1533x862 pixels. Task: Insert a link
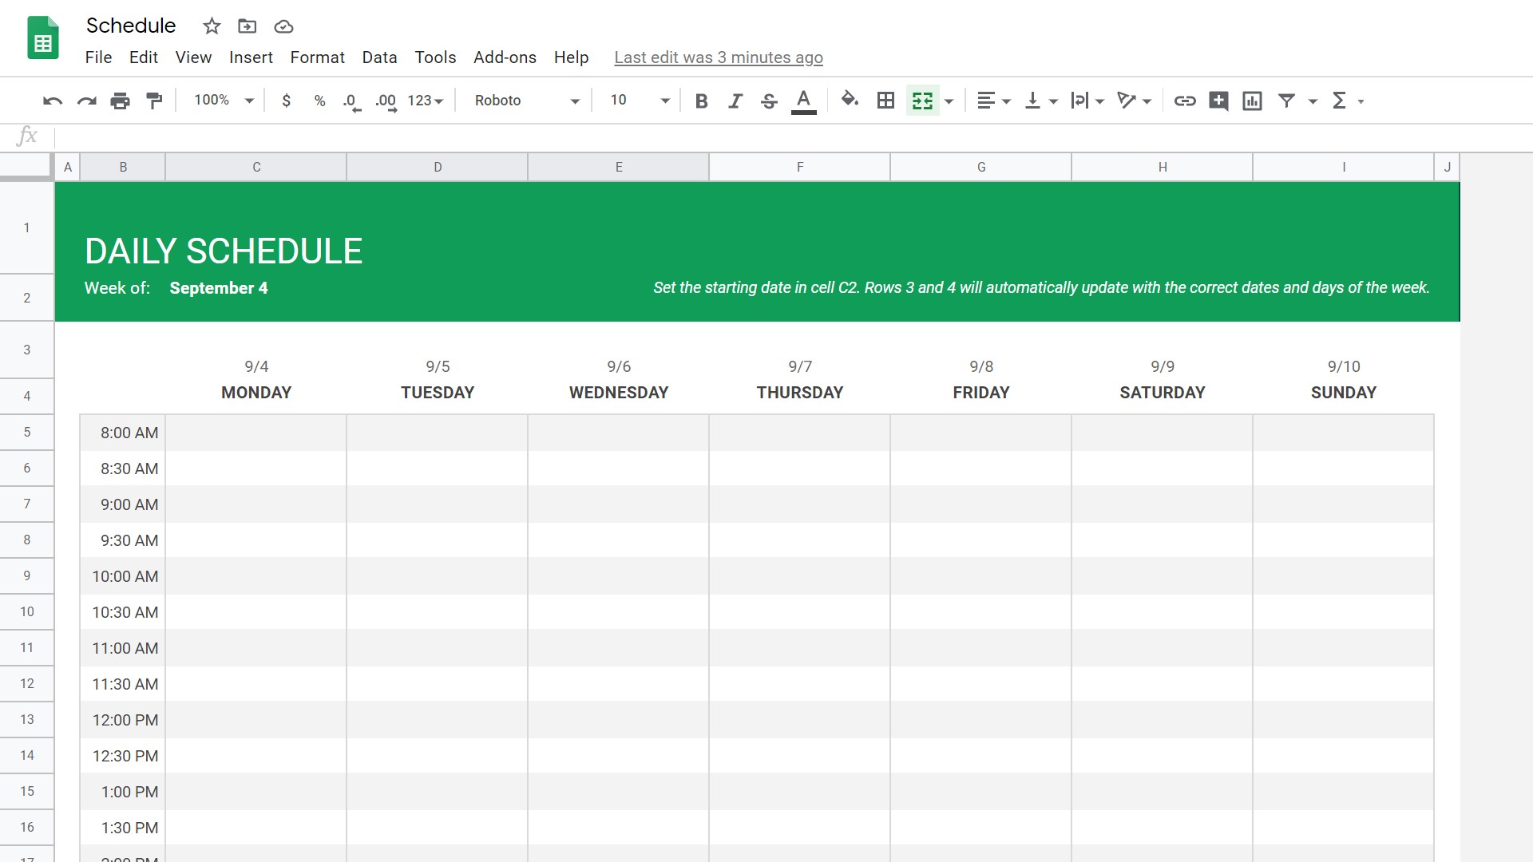point(1185,101)
